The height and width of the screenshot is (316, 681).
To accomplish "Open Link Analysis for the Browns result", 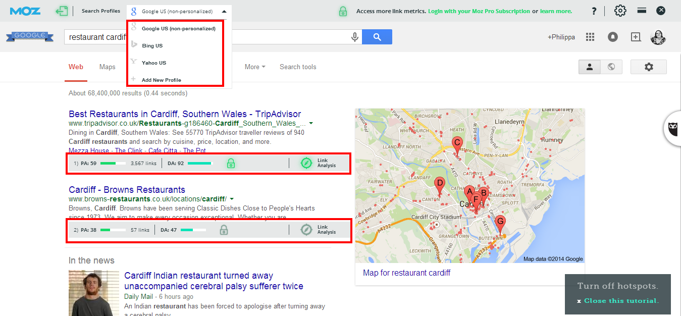I will click(x=318, y=230).
